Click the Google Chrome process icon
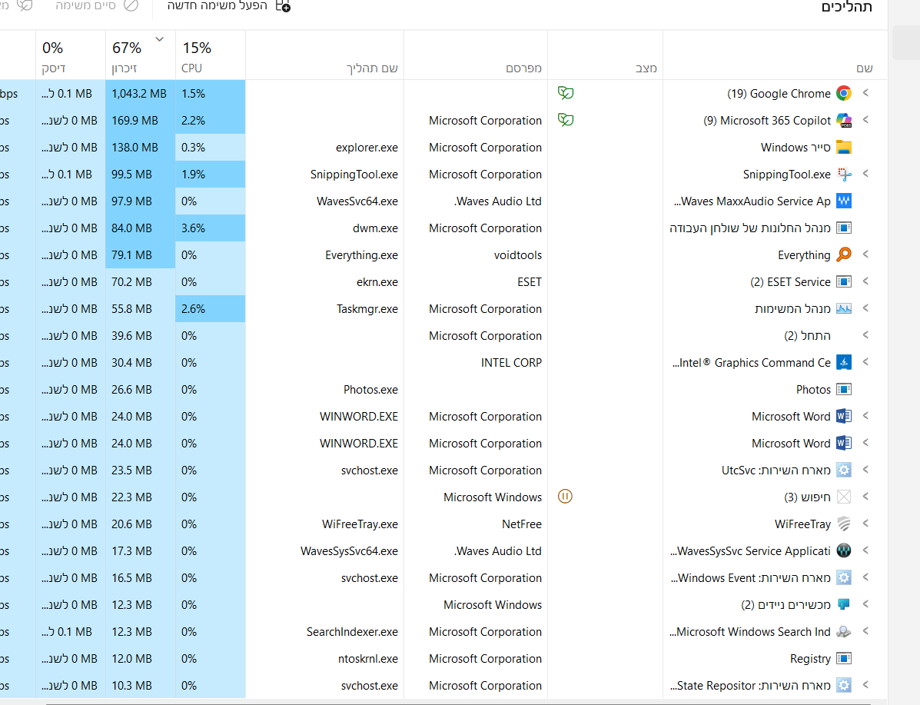 (844, 94)
